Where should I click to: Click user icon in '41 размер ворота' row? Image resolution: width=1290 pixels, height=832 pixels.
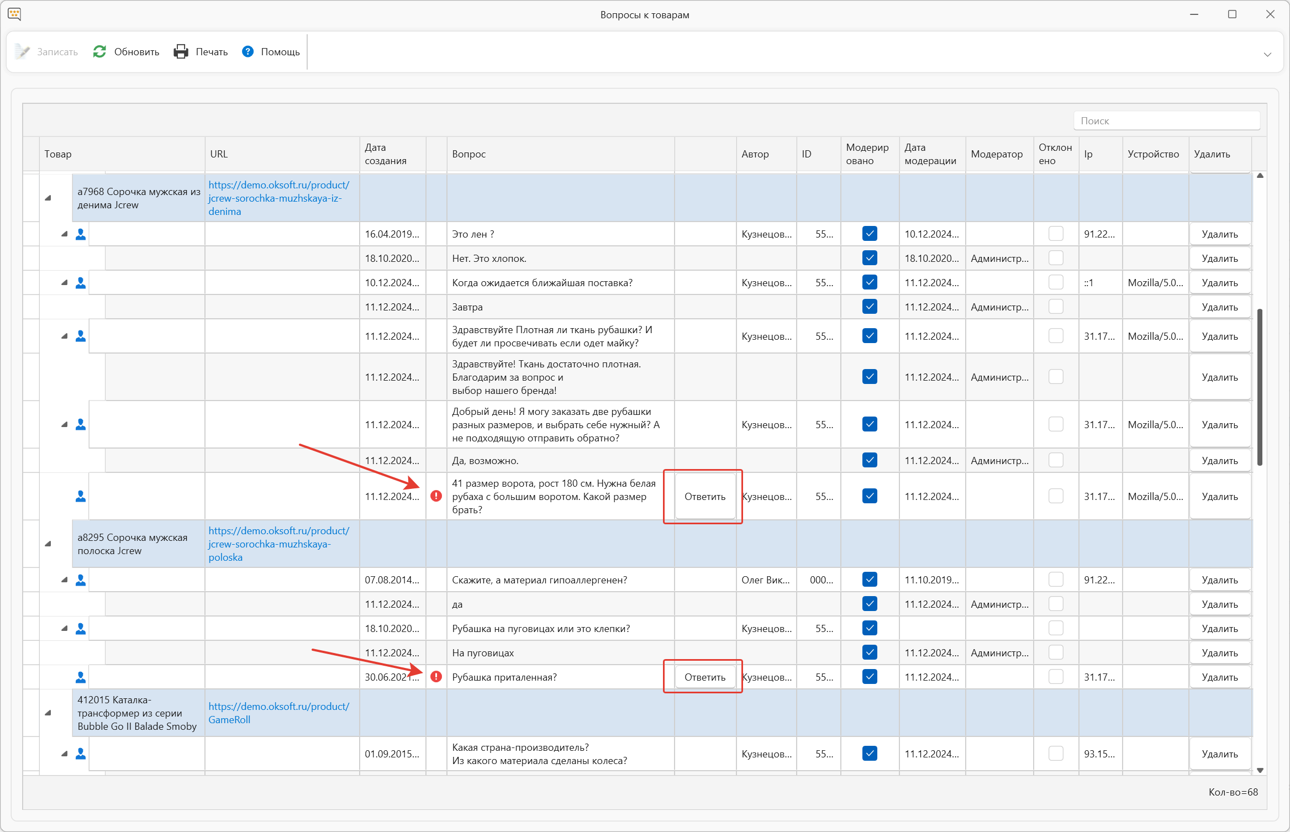point(81,496)
